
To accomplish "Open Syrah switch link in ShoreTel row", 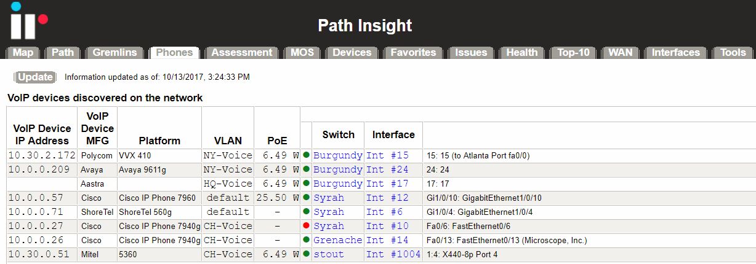I will pos(329,212).
